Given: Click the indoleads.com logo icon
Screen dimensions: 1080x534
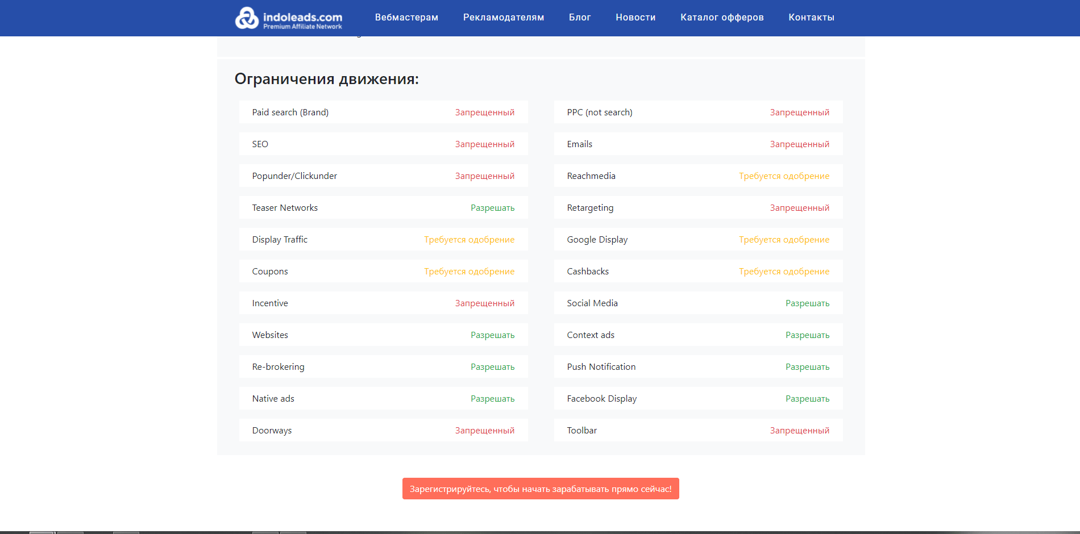Looking at the screenshot, I should pos(247,18).
